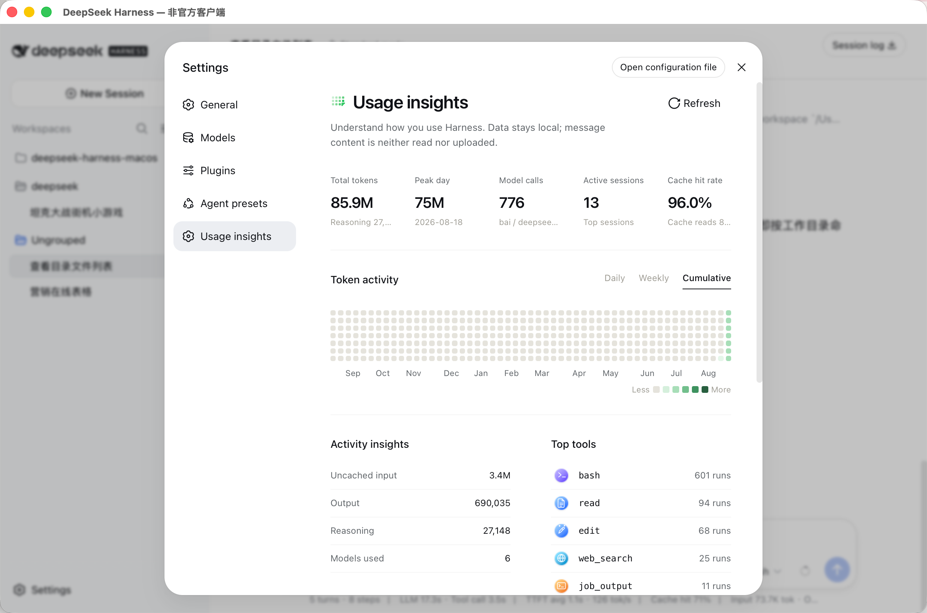Click the blue send arrow in background
The width and height of the screenshot is (927, 613).
click(837, 569)
